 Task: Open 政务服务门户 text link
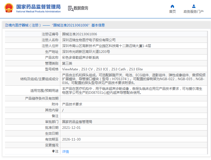(x=193, y=12)
